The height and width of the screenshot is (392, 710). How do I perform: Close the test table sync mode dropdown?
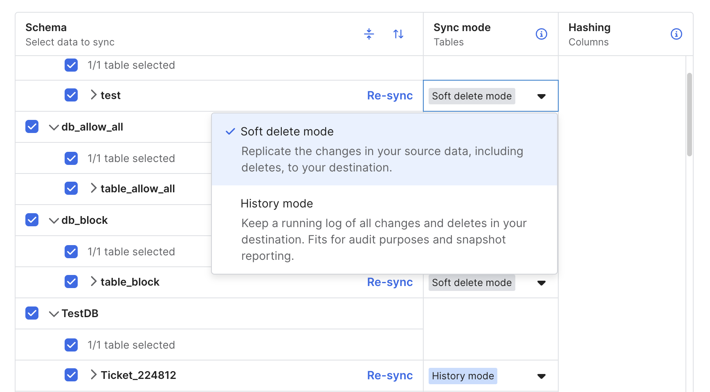click(541, 96)
